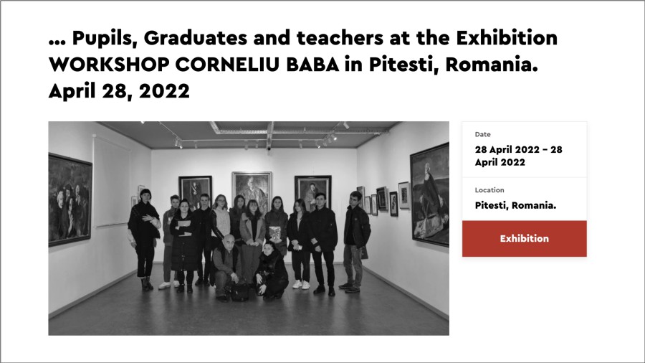Click the large painting on the right wall

coord(430,194)
